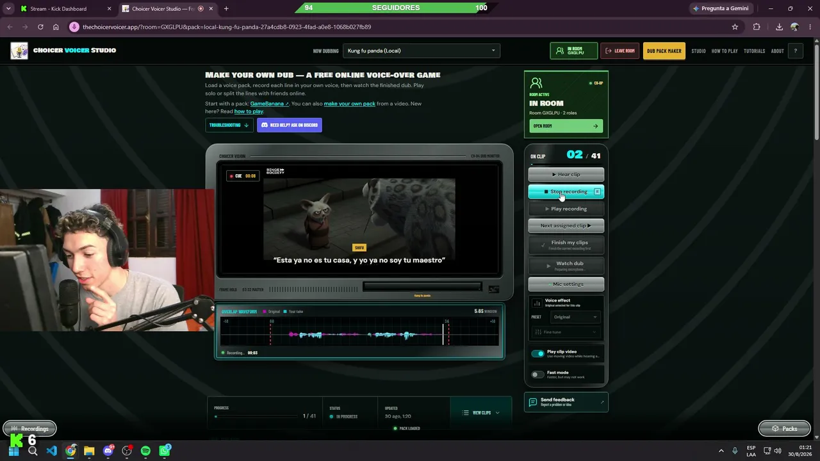Screen dimensions: 820x461
Task: Click the Open Room button
Action: pyautogui.click(x=566, y=126)
